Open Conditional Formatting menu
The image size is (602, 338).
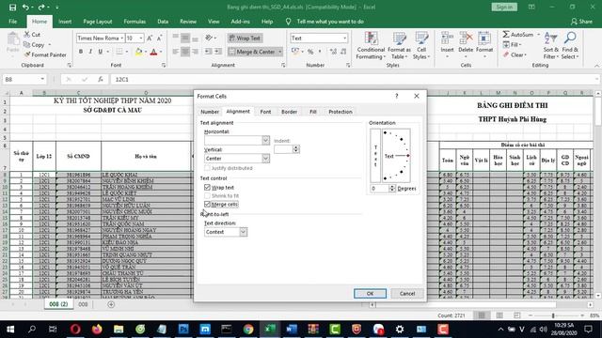click(371, 46)
